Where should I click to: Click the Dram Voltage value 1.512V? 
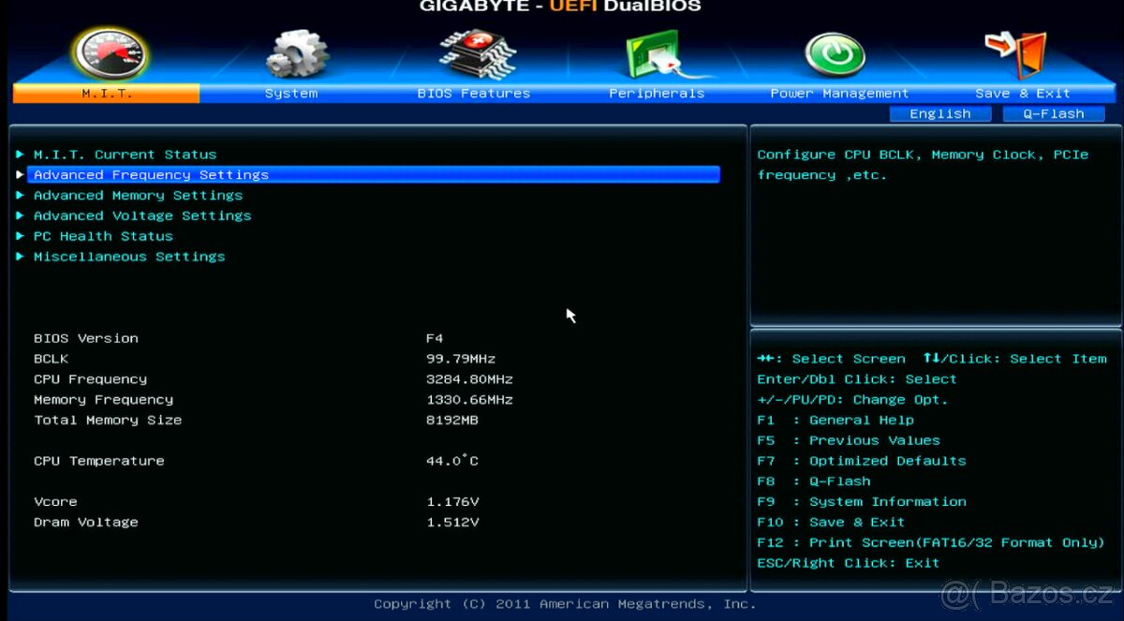(x=452, y=523)
